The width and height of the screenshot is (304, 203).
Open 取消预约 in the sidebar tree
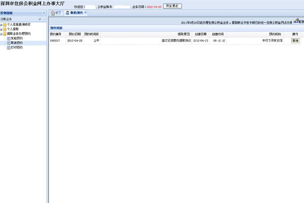(x=17, y=43)
